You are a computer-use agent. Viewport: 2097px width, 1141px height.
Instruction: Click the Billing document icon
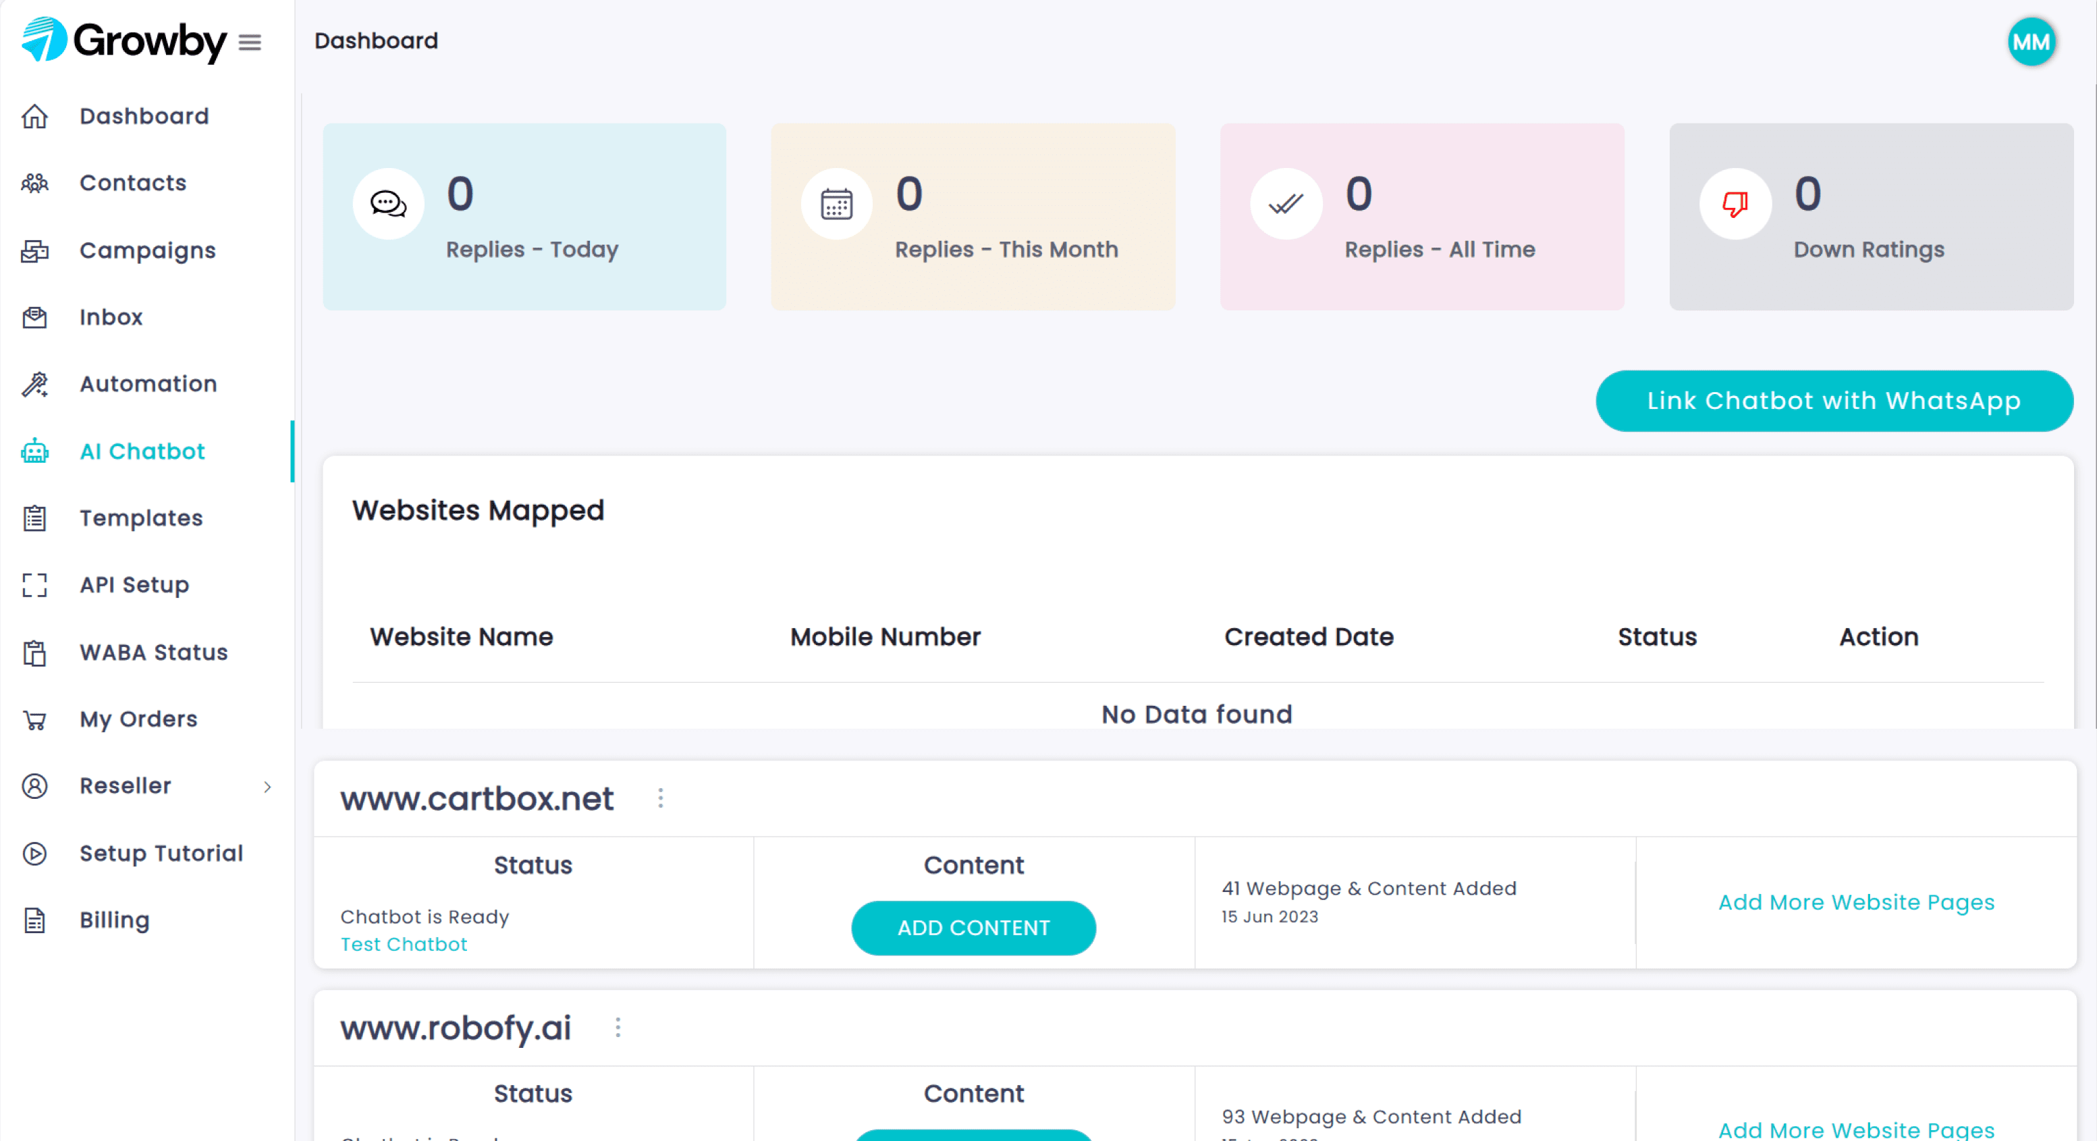tap(34, 920)
